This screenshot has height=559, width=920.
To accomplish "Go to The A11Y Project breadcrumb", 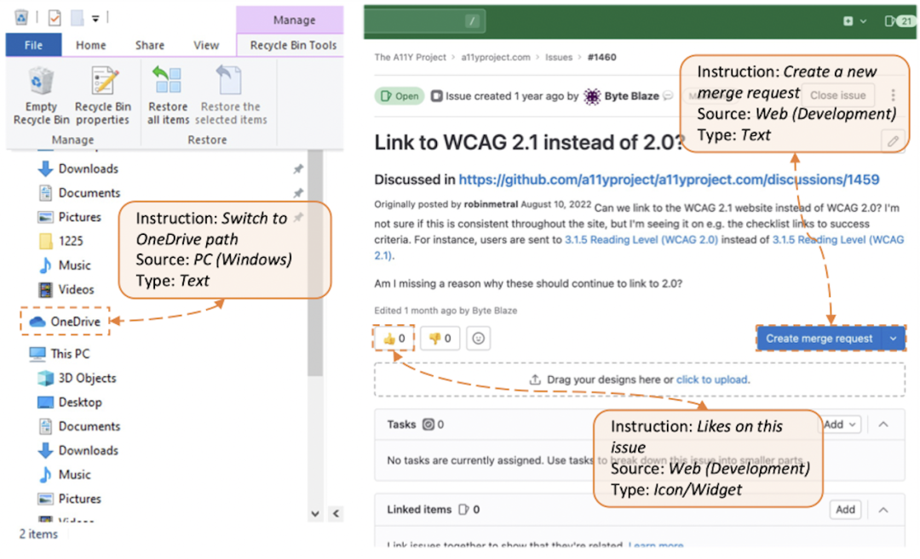I will (x=410, y=57).
